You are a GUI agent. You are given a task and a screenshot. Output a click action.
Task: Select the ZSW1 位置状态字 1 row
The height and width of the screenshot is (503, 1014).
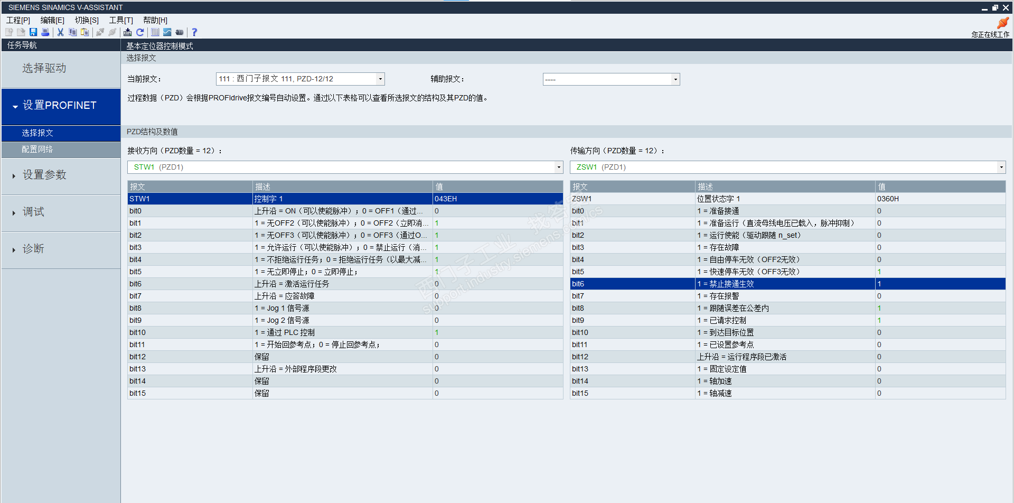[787, 199]
